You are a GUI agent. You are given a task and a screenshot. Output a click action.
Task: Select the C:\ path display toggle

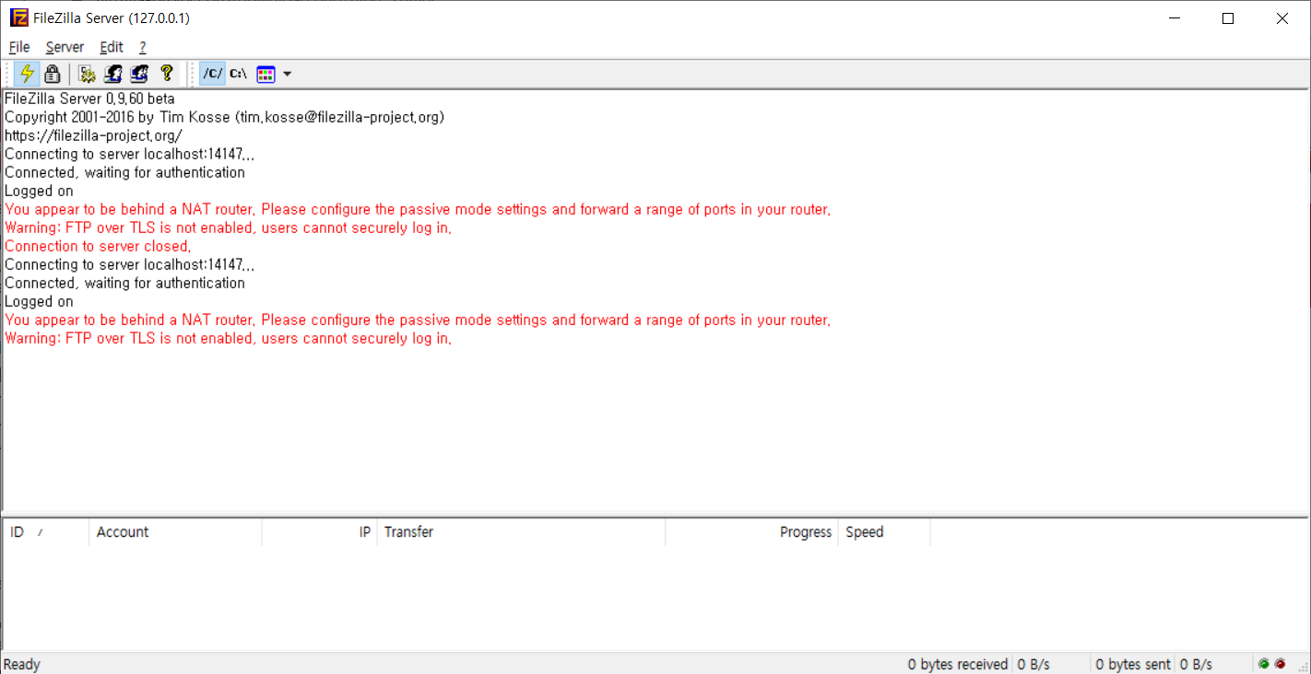click(238, 74)
